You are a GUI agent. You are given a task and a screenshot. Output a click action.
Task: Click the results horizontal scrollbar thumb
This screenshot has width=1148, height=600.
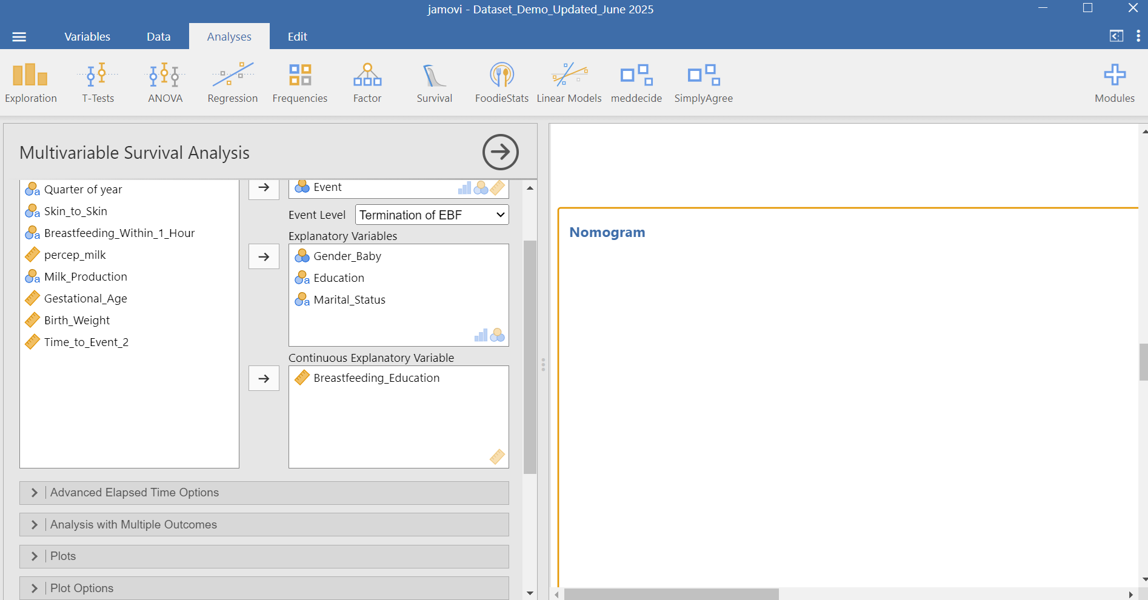click(671, 595)
